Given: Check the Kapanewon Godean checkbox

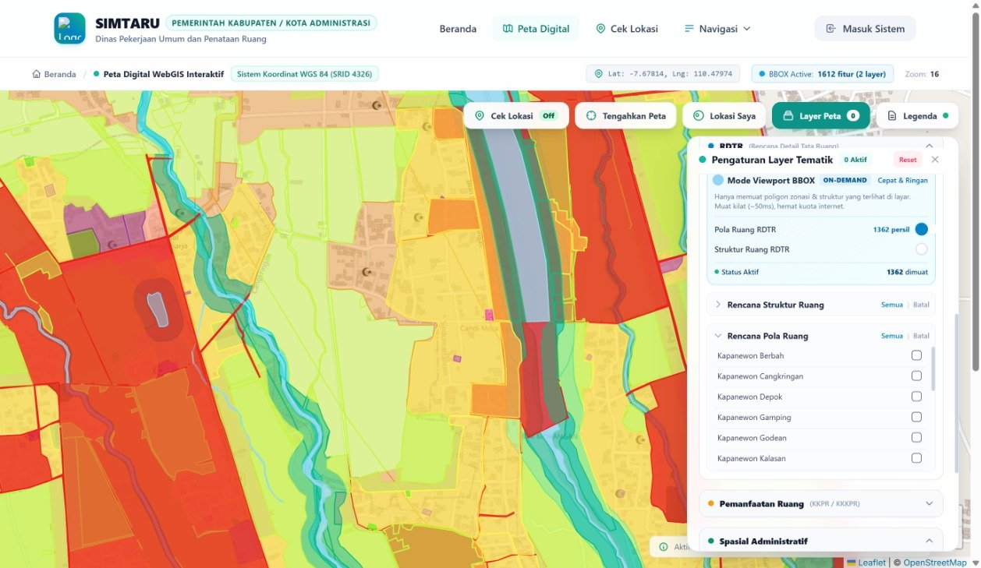Looking at the screenshot, I should [x=916, y=437].
